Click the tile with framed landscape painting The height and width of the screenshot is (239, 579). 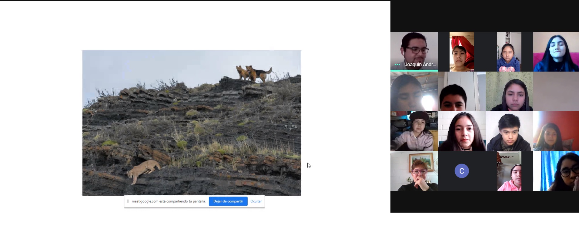[414, 171]
